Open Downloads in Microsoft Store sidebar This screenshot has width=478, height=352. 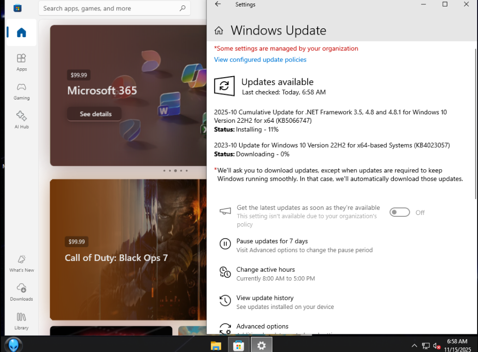tap(21, 292)
